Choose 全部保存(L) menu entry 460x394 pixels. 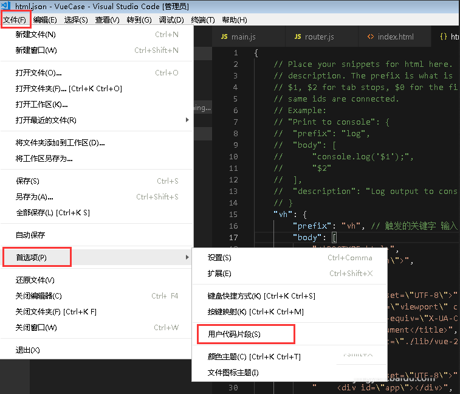97,213
